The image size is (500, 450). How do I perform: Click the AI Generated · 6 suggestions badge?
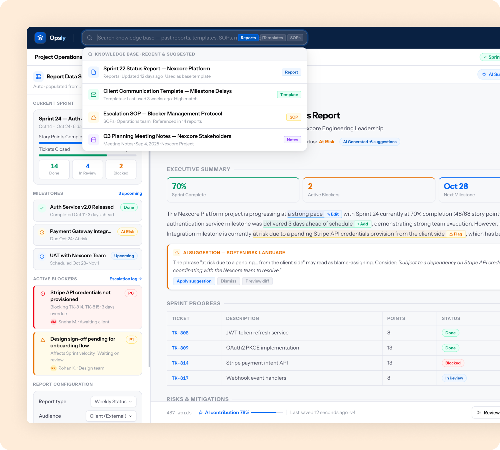point(370,142)
